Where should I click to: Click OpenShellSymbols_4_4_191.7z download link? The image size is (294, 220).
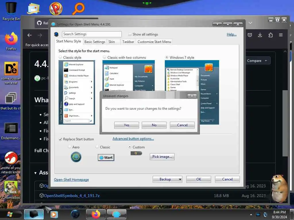[71, 196]
